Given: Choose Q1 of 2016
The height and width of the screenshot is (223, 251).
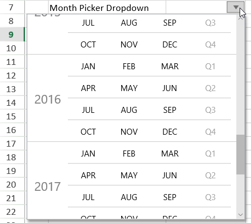Looking at the screenshot, I should (x=210, y=67).
